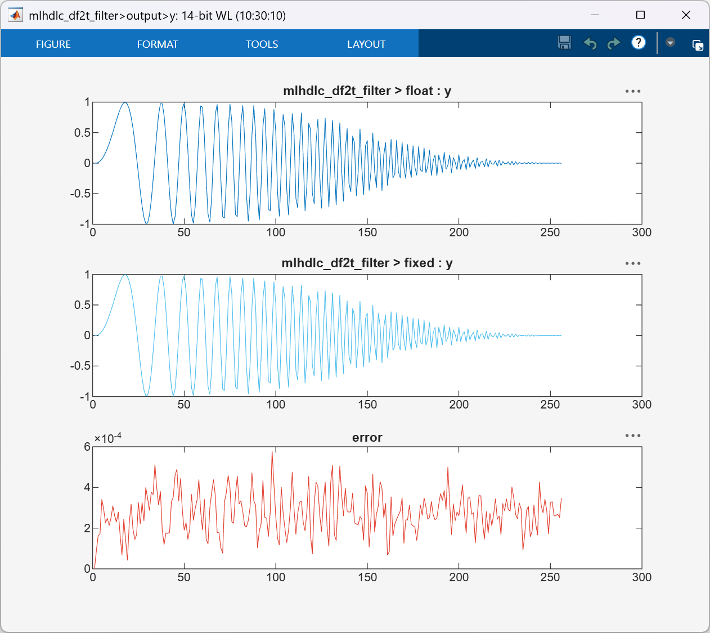Click the undo arrow icon

pos(590,43)
